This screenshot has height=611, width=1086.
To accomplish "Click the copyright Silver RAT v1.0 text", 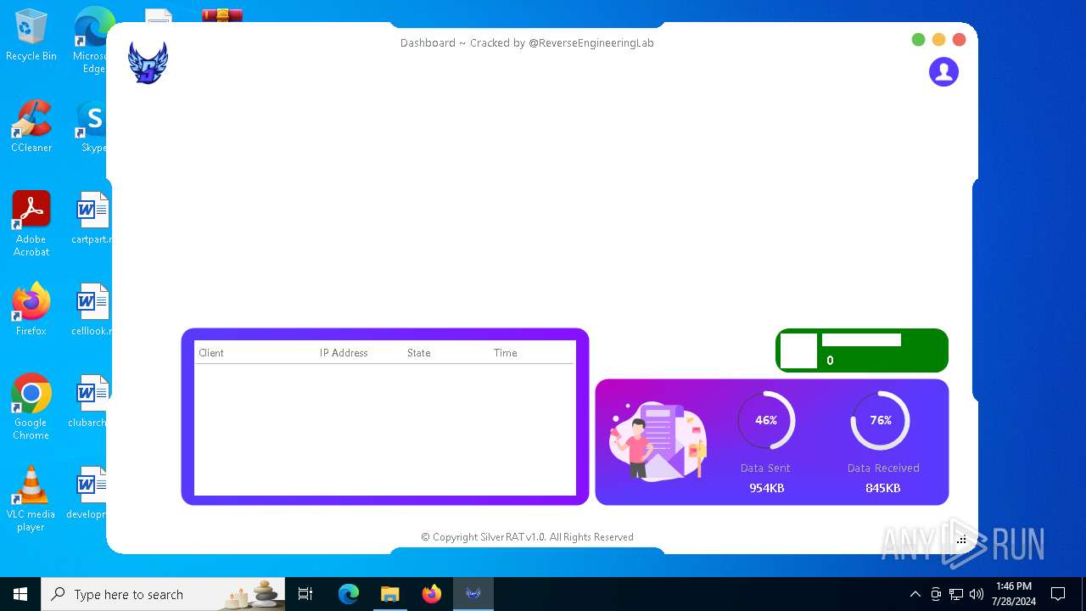I will [x=527, y=537].
